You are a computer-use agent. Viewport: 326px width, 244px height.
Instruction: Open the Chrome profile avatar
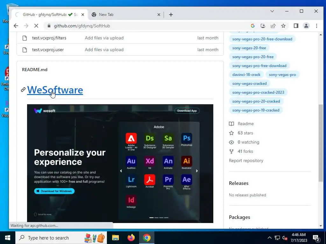tap(306, 26)
